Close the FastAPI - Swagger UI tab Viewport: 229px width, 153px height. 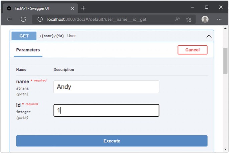tap(73, 8)
